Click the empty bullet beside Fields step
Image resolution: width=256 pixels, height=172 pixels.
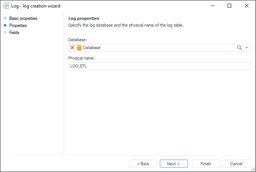tap(5, 33)
